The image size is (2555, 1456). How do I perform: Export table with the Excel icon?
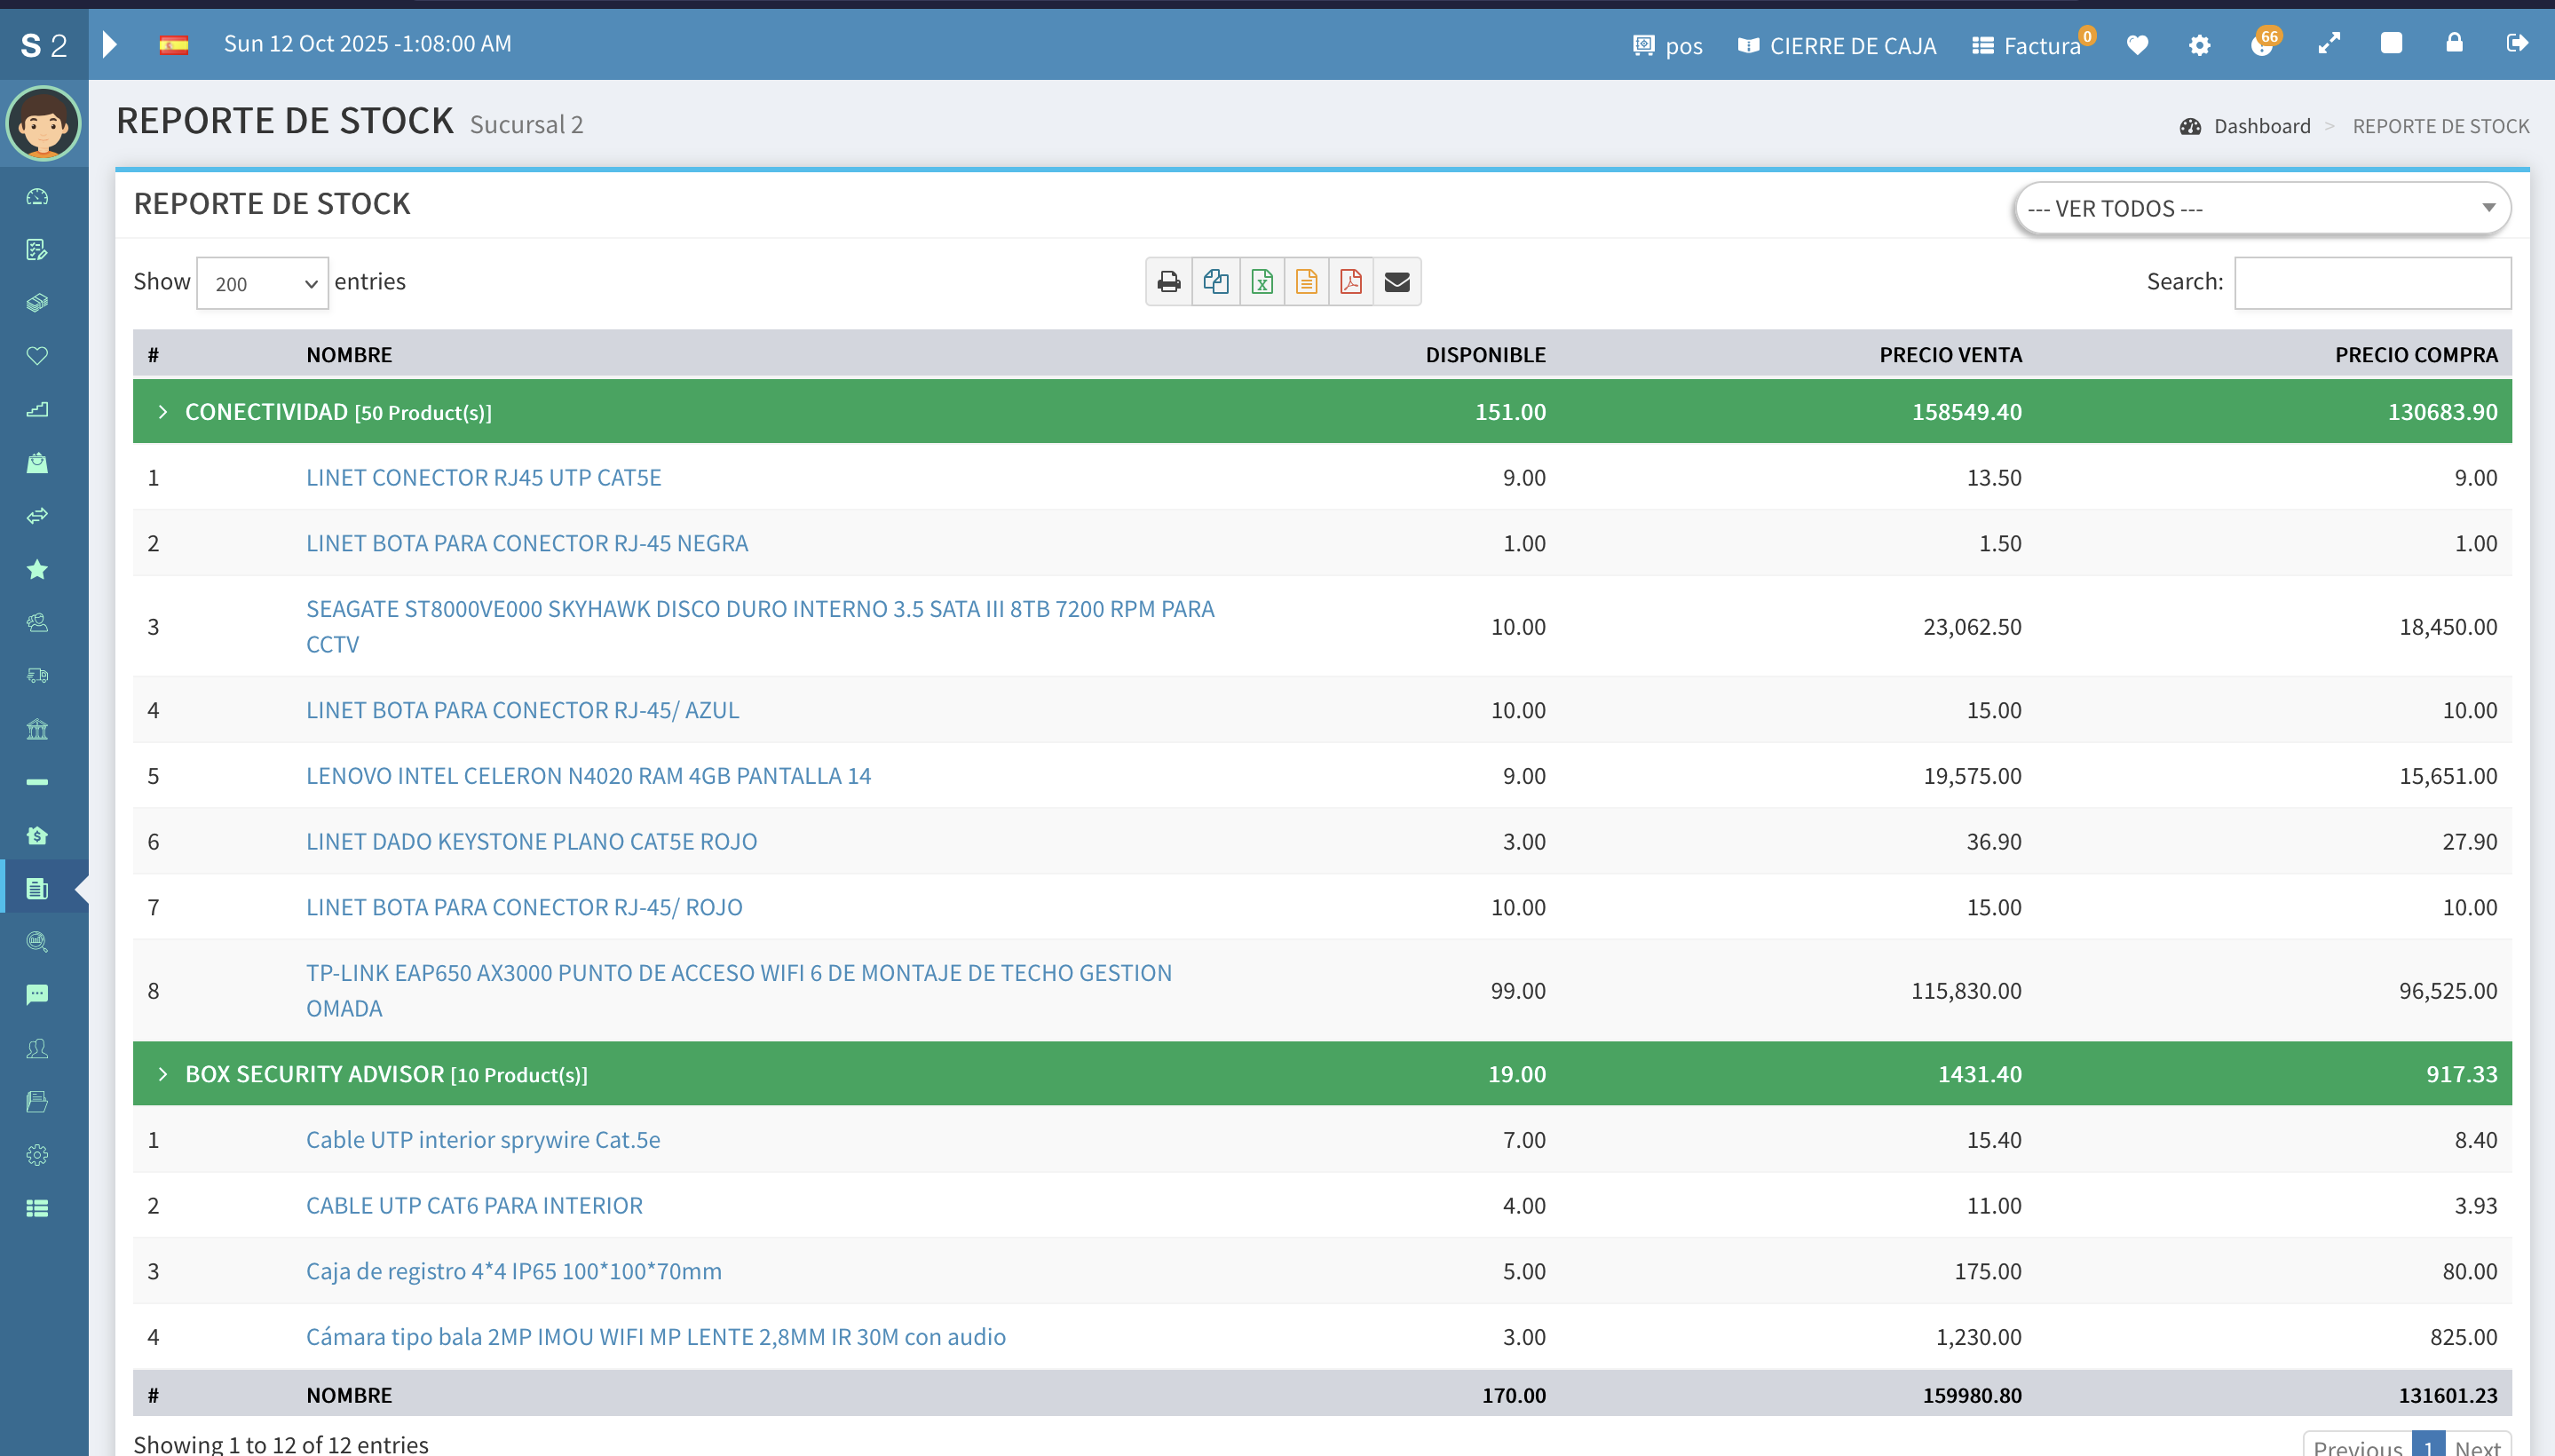[1262, 282]
